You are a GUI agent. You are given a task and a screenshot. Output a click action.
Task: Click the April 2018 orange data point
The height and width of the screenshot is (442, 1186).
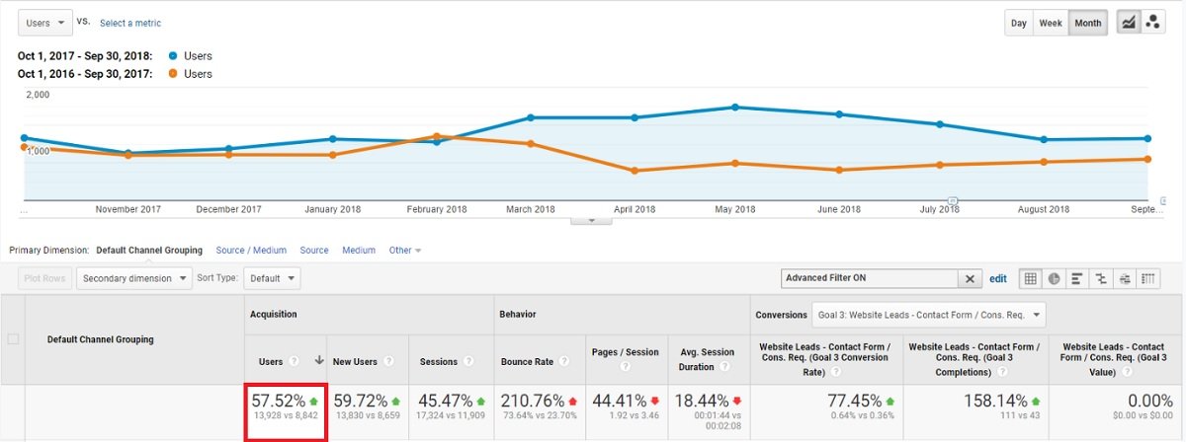(635, 171)
